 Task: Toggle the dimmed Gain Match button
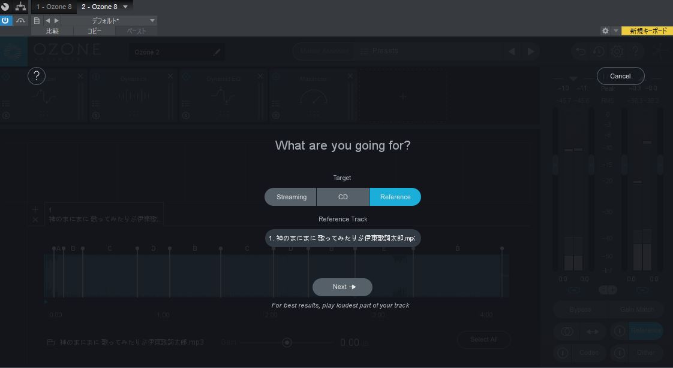636,309
